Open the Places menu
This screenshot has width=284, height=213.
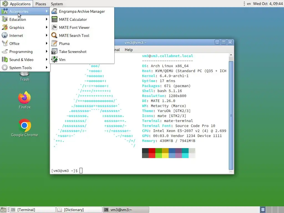41,4
